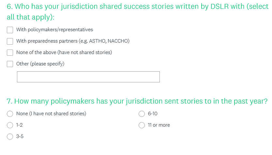
Task: Click the '3-5' option text
Action: pos(20,136)
